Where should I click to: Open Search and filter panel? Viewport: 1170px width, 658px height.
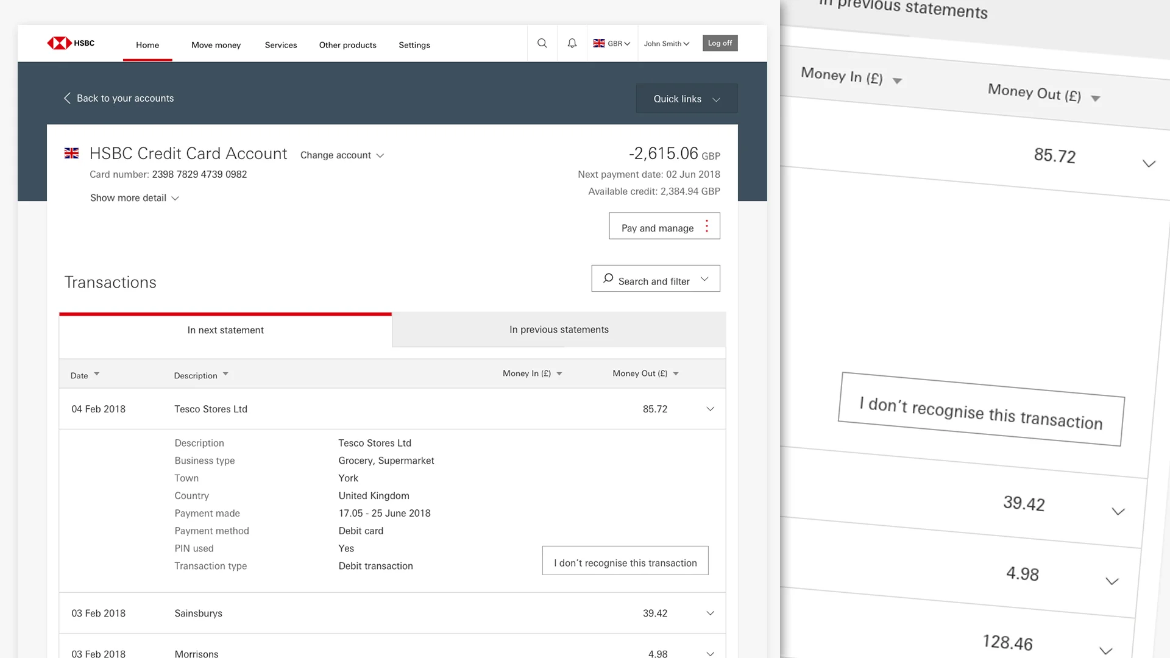click(x=655, y=279)
